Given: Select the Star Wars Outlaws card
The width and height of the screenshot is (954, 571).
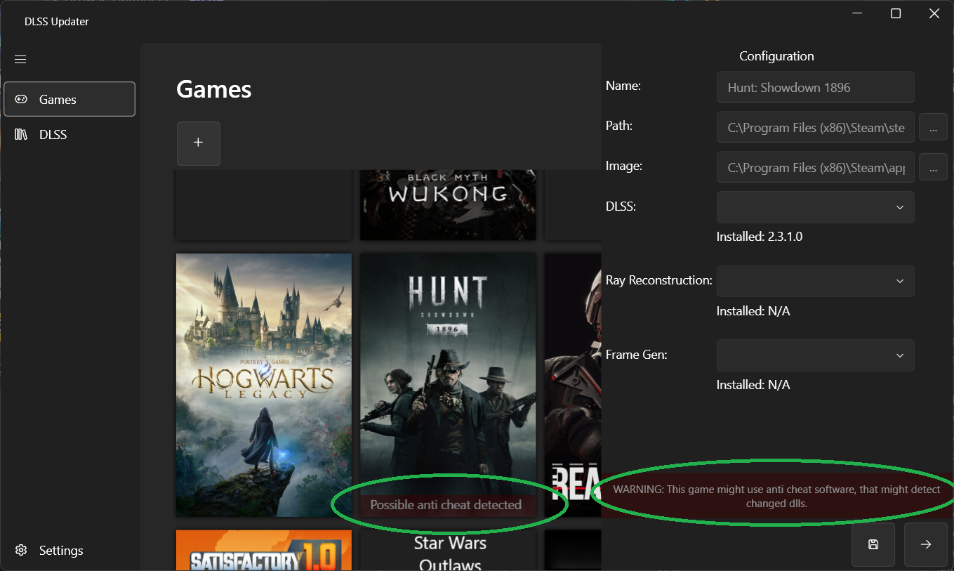Looking at the screenshot, I should 448,550.
